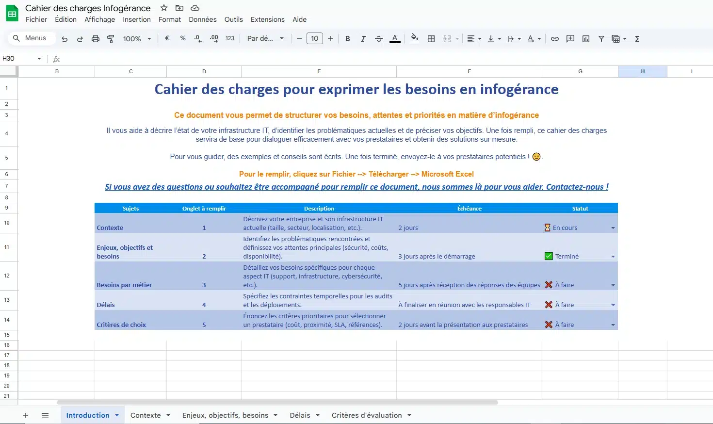This screenshot has width=713, height=424.
Task: Open vertical align options
Action: (494, 39)
